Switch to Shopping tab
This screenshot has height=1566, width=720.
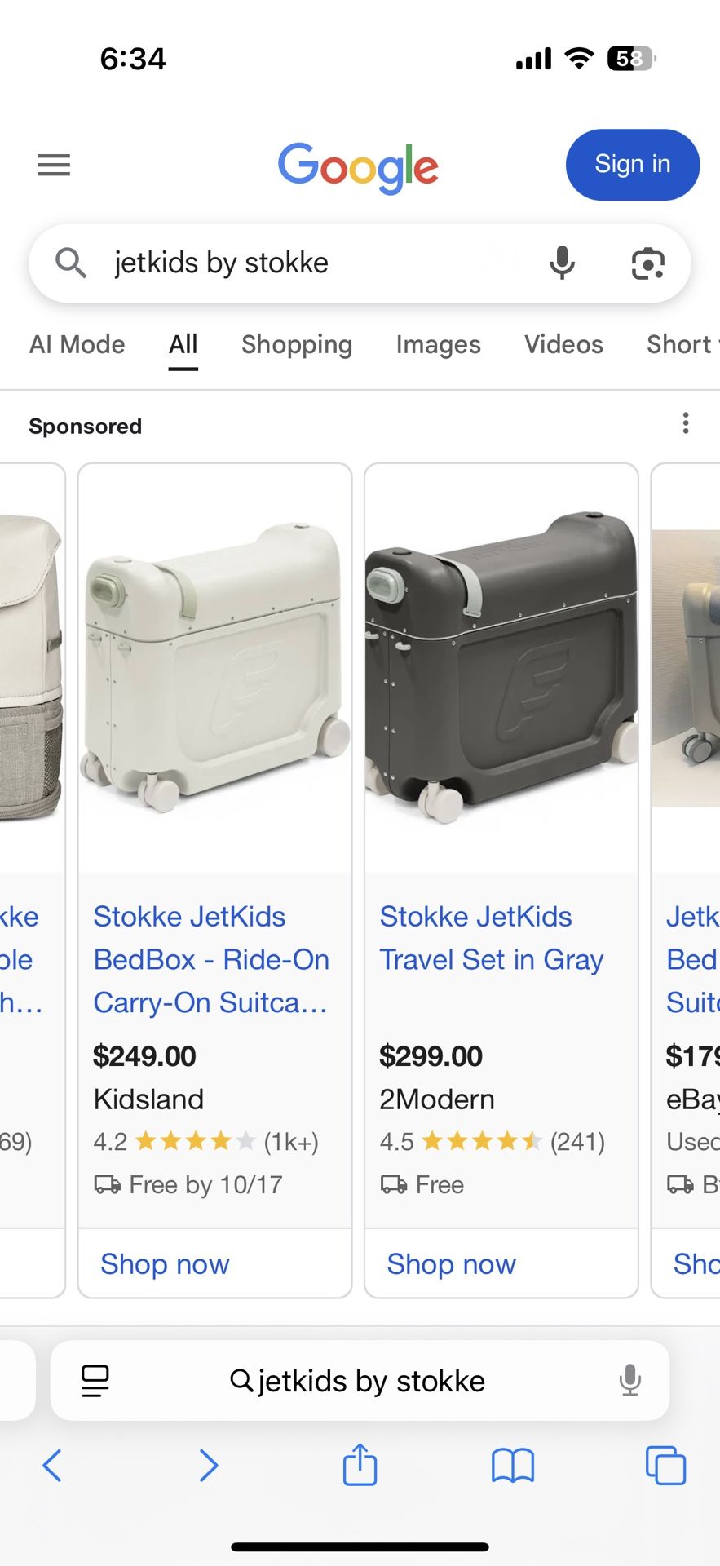[297, 345]
